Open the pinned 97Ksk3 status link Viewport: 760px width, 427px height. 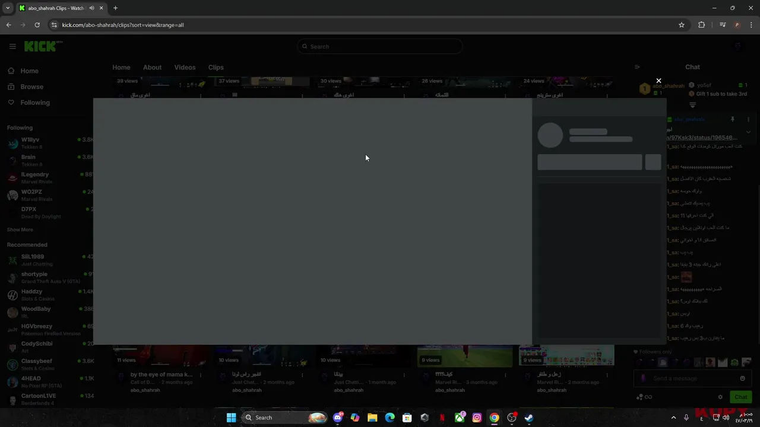[702, 138]
